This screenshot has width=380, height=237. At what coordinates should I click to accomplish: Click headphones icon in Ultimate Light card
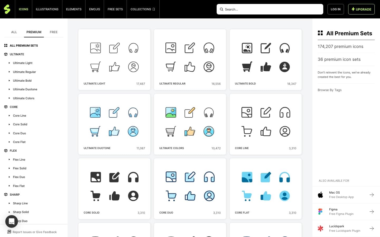pos(134,48)
